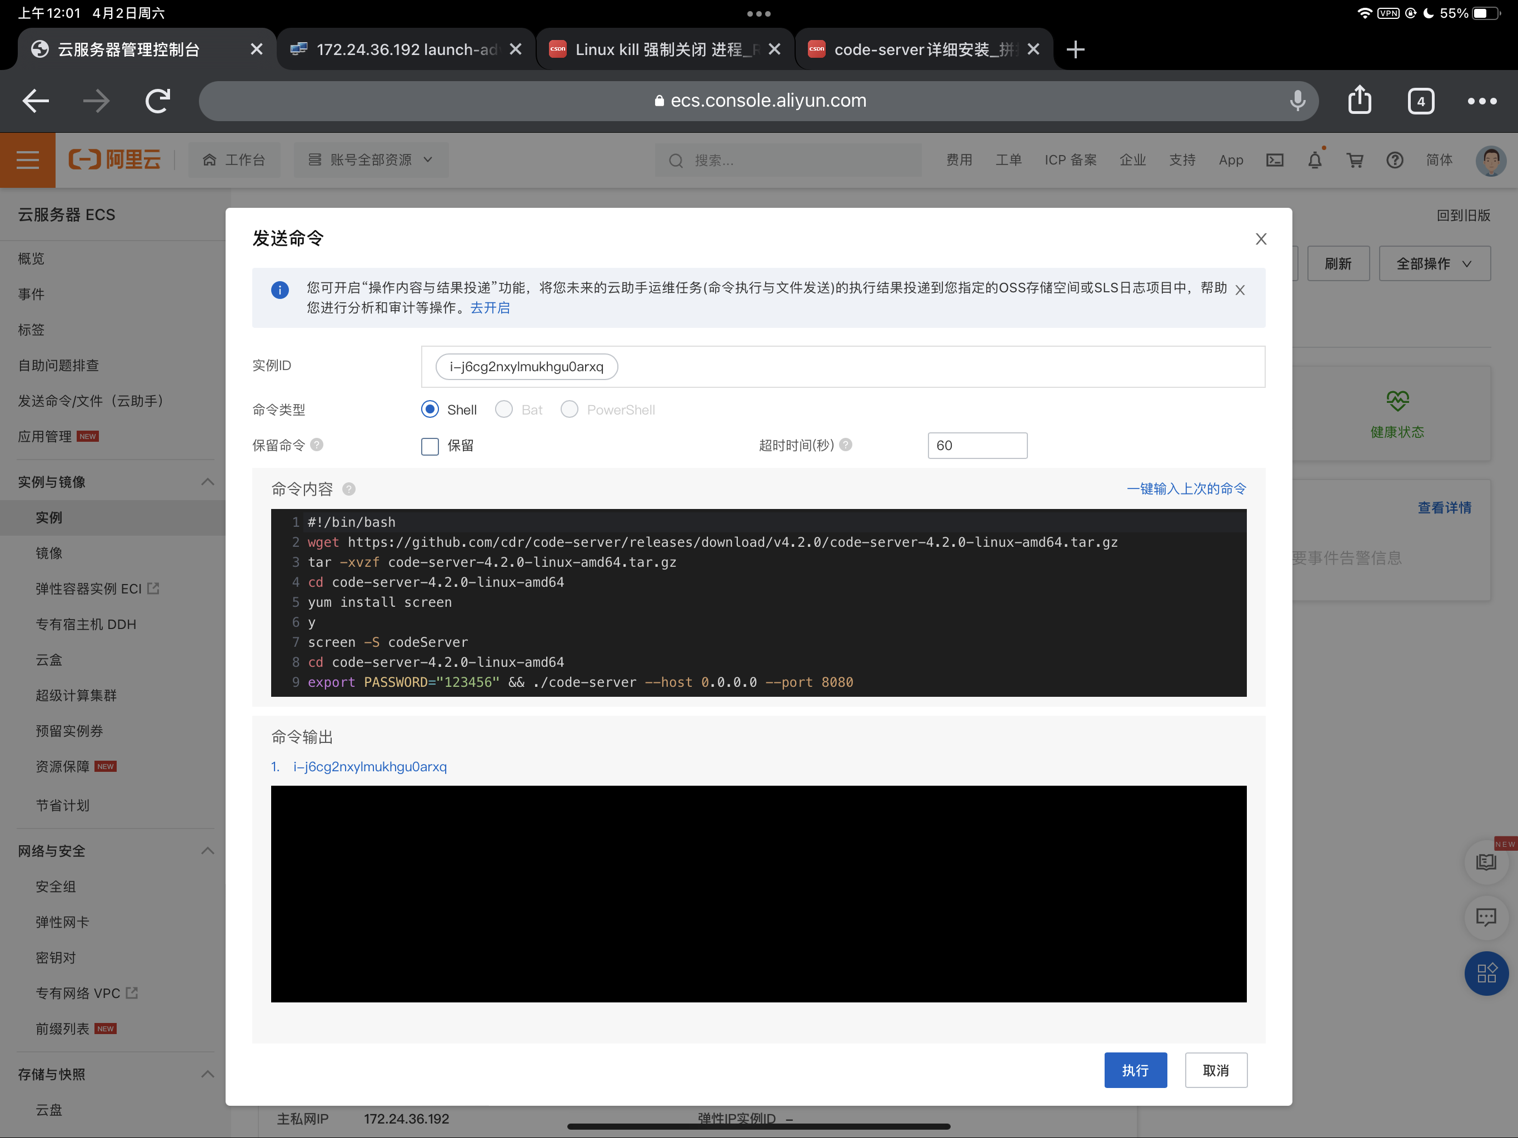
Task: Close the 云服务器管理控制台 tab
Action: pos(256,49)
